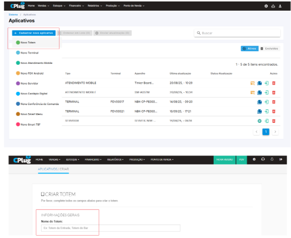
Task: Delete the PDV00017 terminal row
Action: pyautogui.click(x=274, y=102)
